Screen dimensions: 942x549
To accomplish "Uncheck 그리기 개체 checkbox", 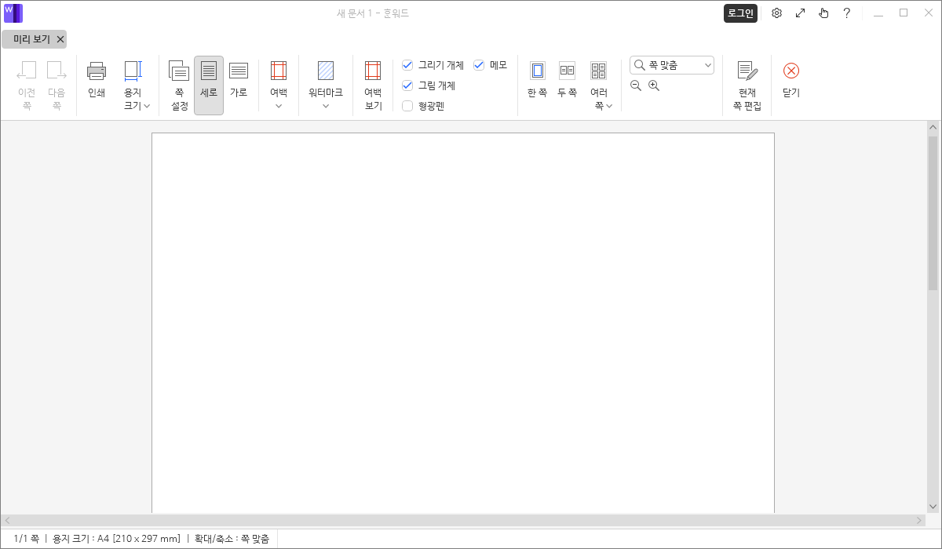I will pos(407,65).
